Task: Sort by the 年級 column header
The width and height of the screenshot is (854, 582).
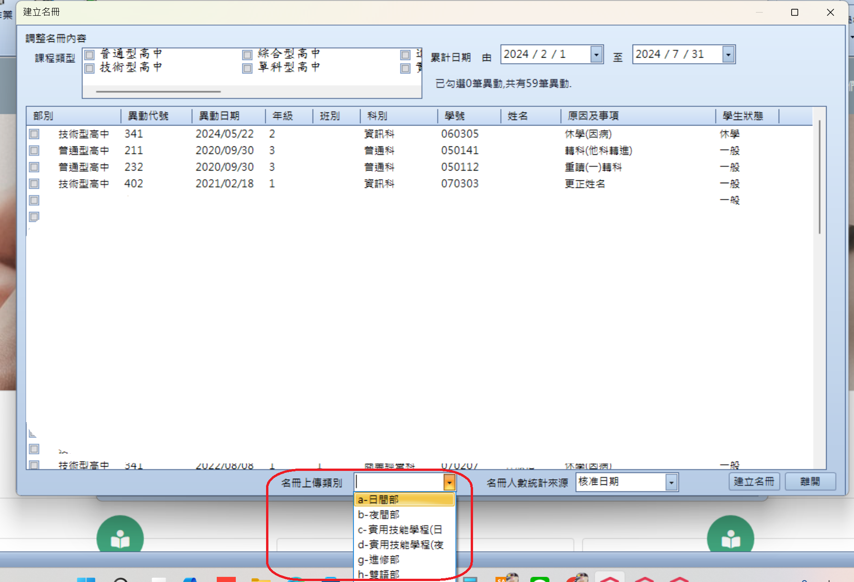Action: [289, 116]
